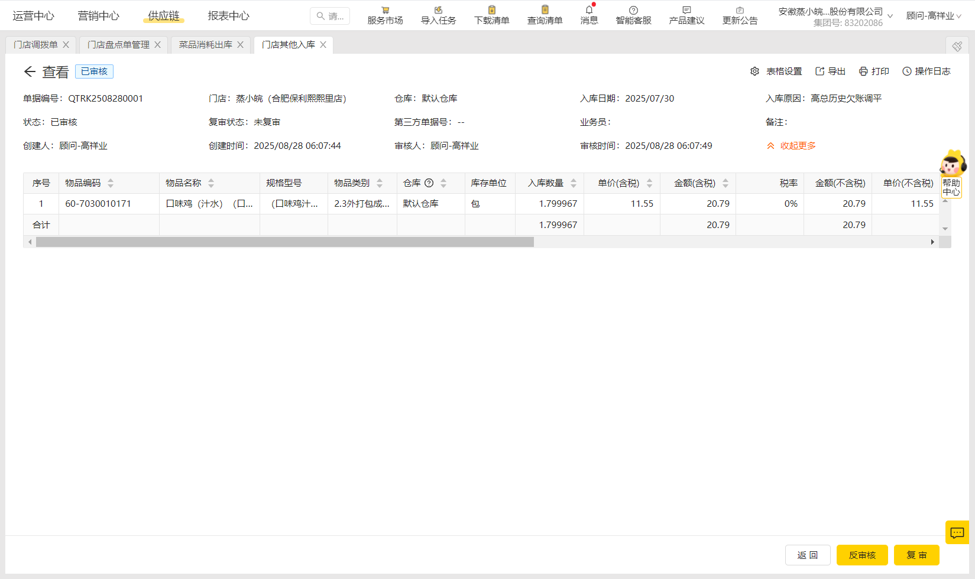Click the 反审核 button
The width and height of the screenshot is (975, 579).
pyautogui.click(x=861, y=555)
